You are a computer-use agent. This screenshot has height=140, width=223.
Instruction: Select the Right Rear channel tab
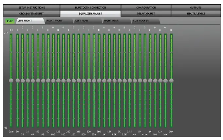tap(117, 21)
